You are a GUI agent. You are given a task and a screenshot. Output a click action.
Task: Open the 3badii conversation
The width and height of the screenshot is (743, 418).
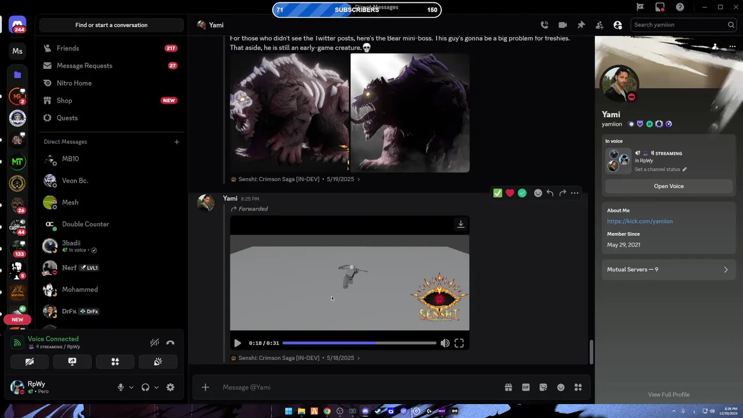111,246
